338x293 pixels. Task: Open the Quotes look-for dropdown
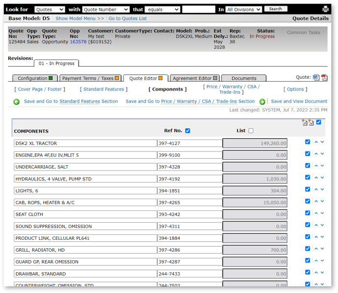tap(50, 9)
